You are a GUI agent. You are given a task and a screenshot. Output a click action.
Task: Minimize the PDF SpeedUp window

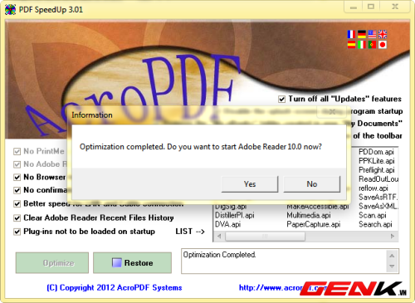354,7
